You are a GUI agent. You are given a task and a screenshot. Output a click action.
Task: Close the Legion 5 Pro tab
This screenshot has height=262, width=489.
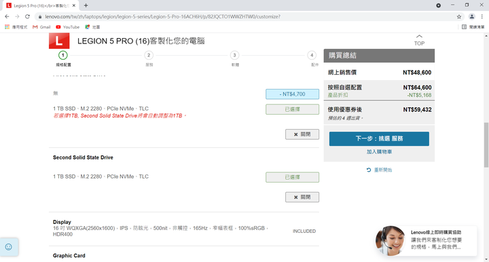pyautogui.click(x=74, y=5)
